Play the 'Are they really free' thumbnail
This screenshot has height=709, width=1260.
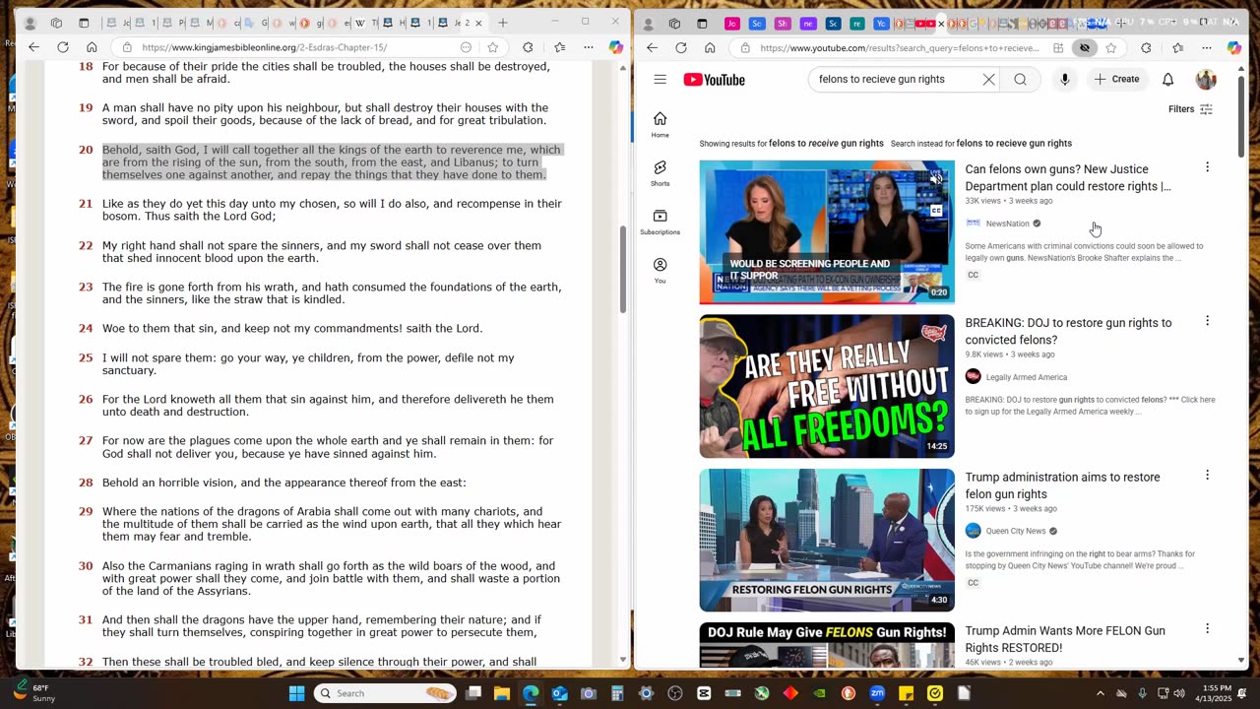827,386
